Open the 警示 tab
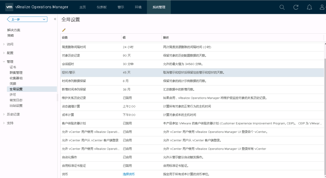 tap(121, 7)
